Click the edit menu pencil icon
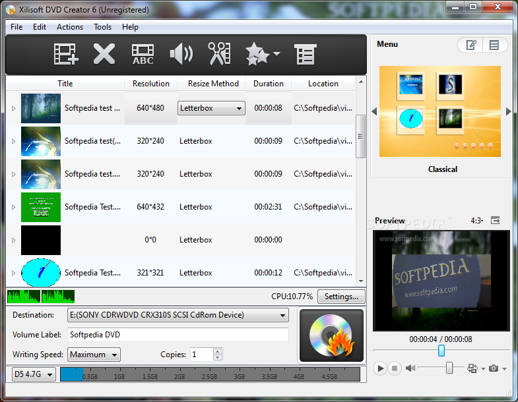Viewport: 518px width, 402px height. 470,45
